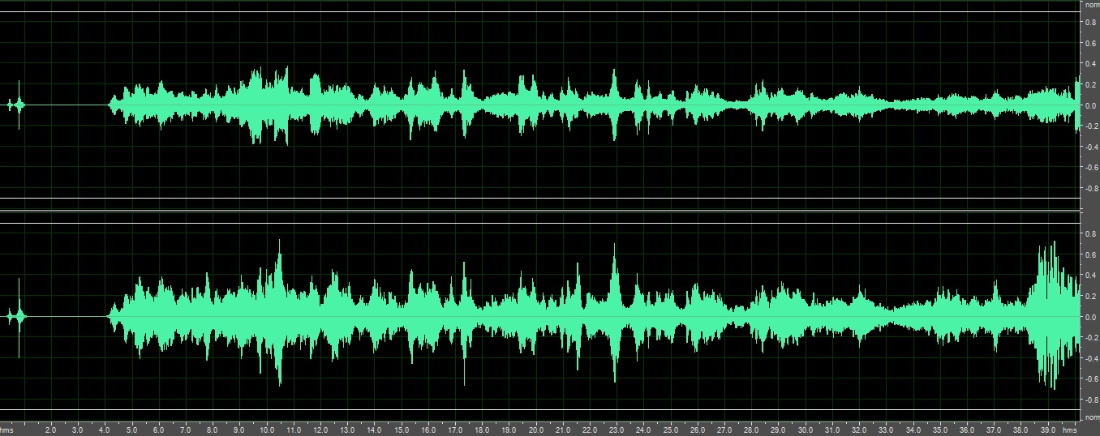
Task: Click the 23.0 mark on the time ruler
Action: pyautogui.click(x=617, y=430)
